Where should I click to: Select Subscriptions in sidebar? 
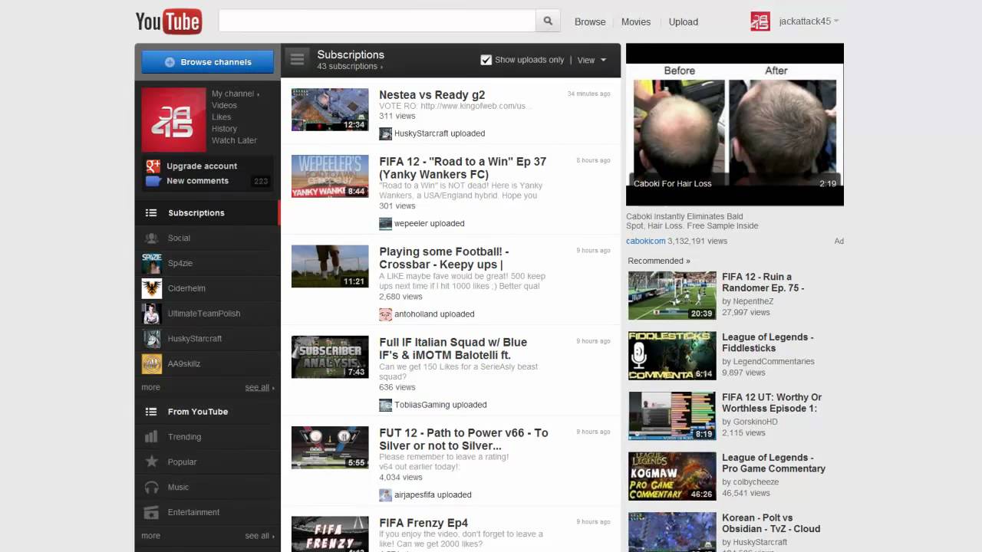[x=207, y=213]
